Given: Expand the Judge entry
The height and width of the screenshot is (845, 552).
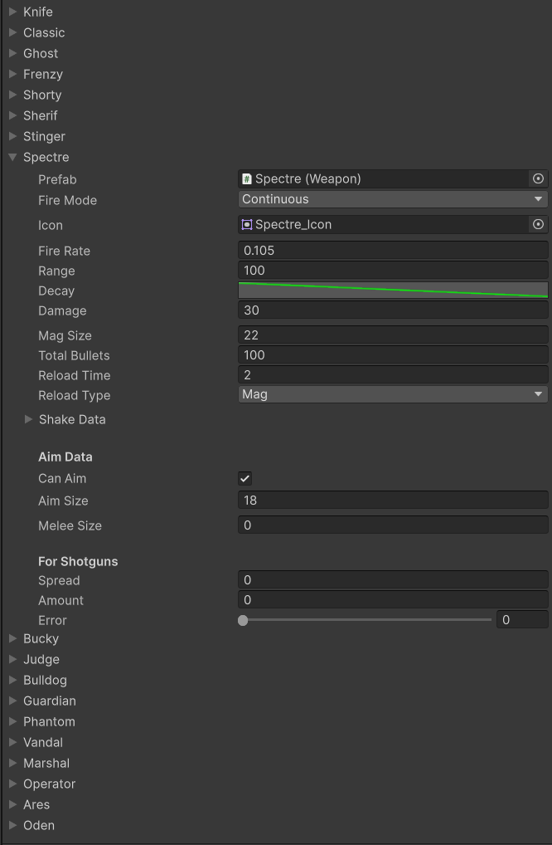Looking at the screenshot, I should click(13, 659).
